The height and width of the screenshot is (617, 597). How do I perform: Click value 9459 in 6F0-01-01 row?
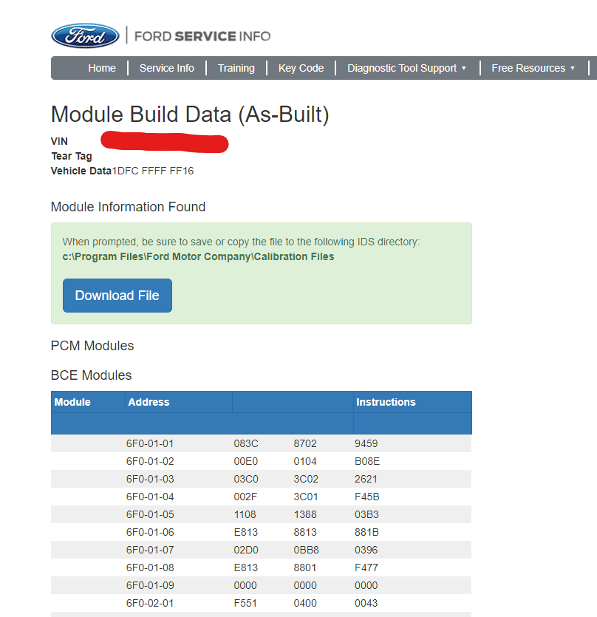[366, 443]
